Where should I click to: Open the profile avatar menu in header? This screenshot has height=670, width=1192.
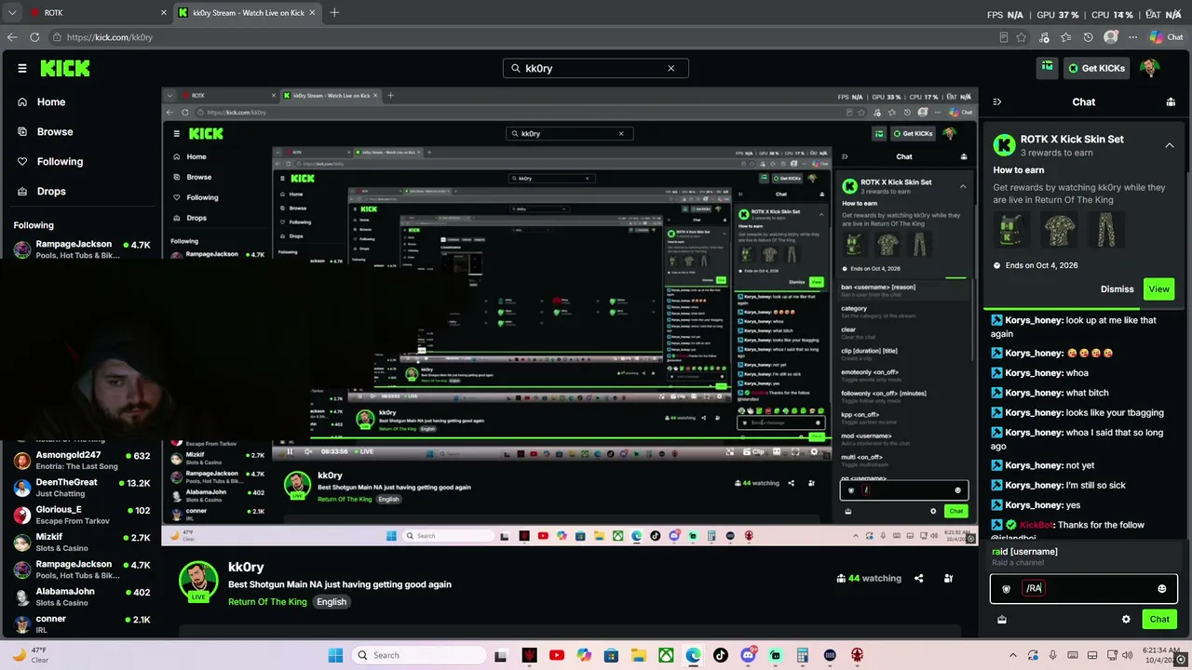click(1149, 68)
